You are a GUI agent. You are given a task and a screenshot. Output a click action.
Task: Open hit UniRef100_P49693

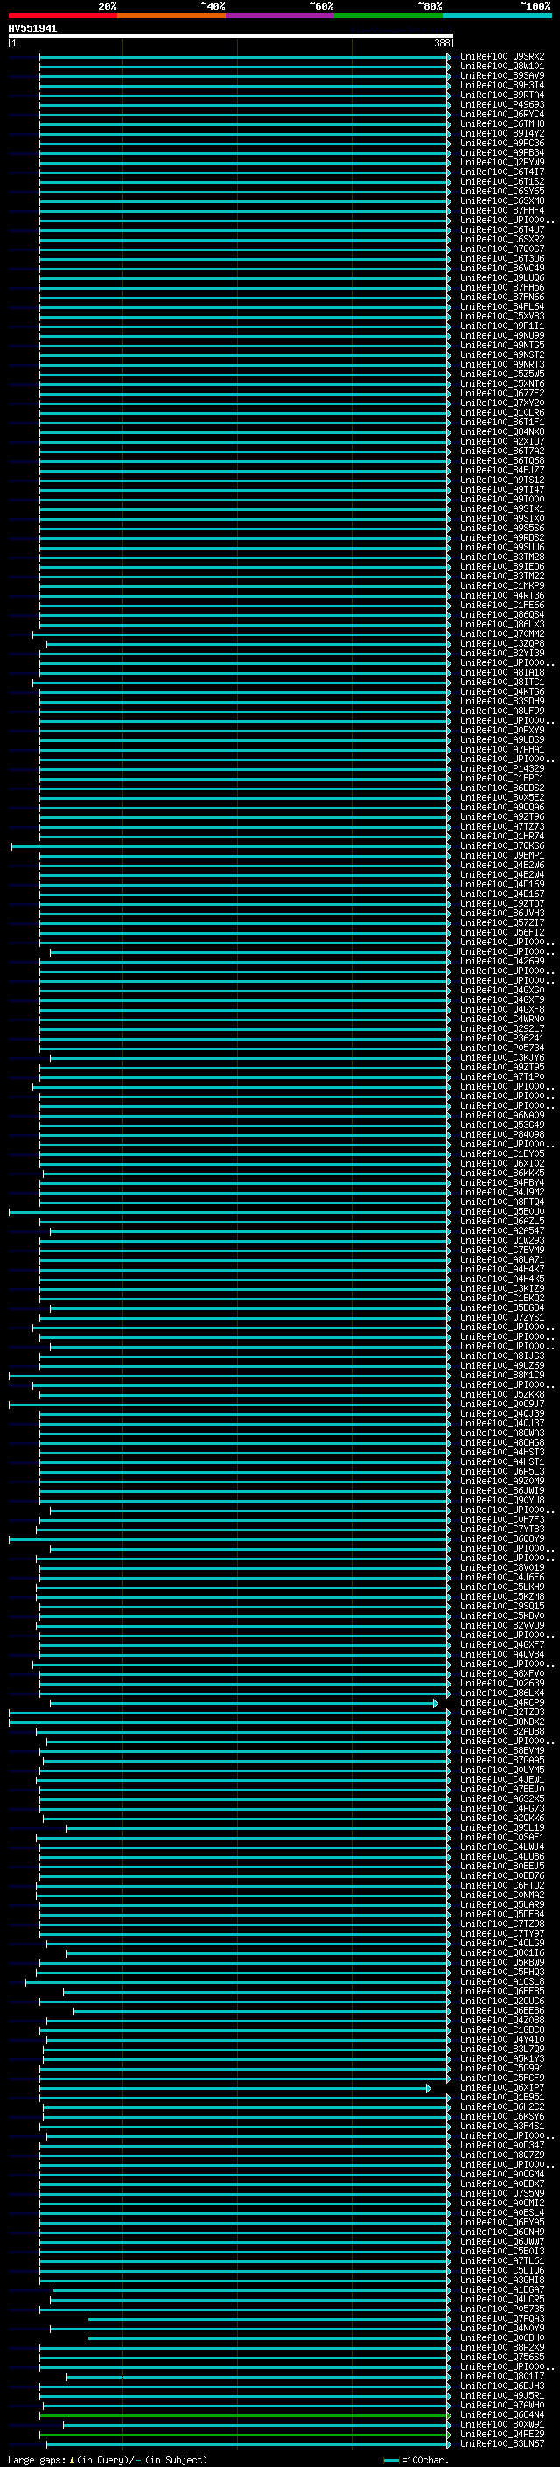(x=502, y=104)
